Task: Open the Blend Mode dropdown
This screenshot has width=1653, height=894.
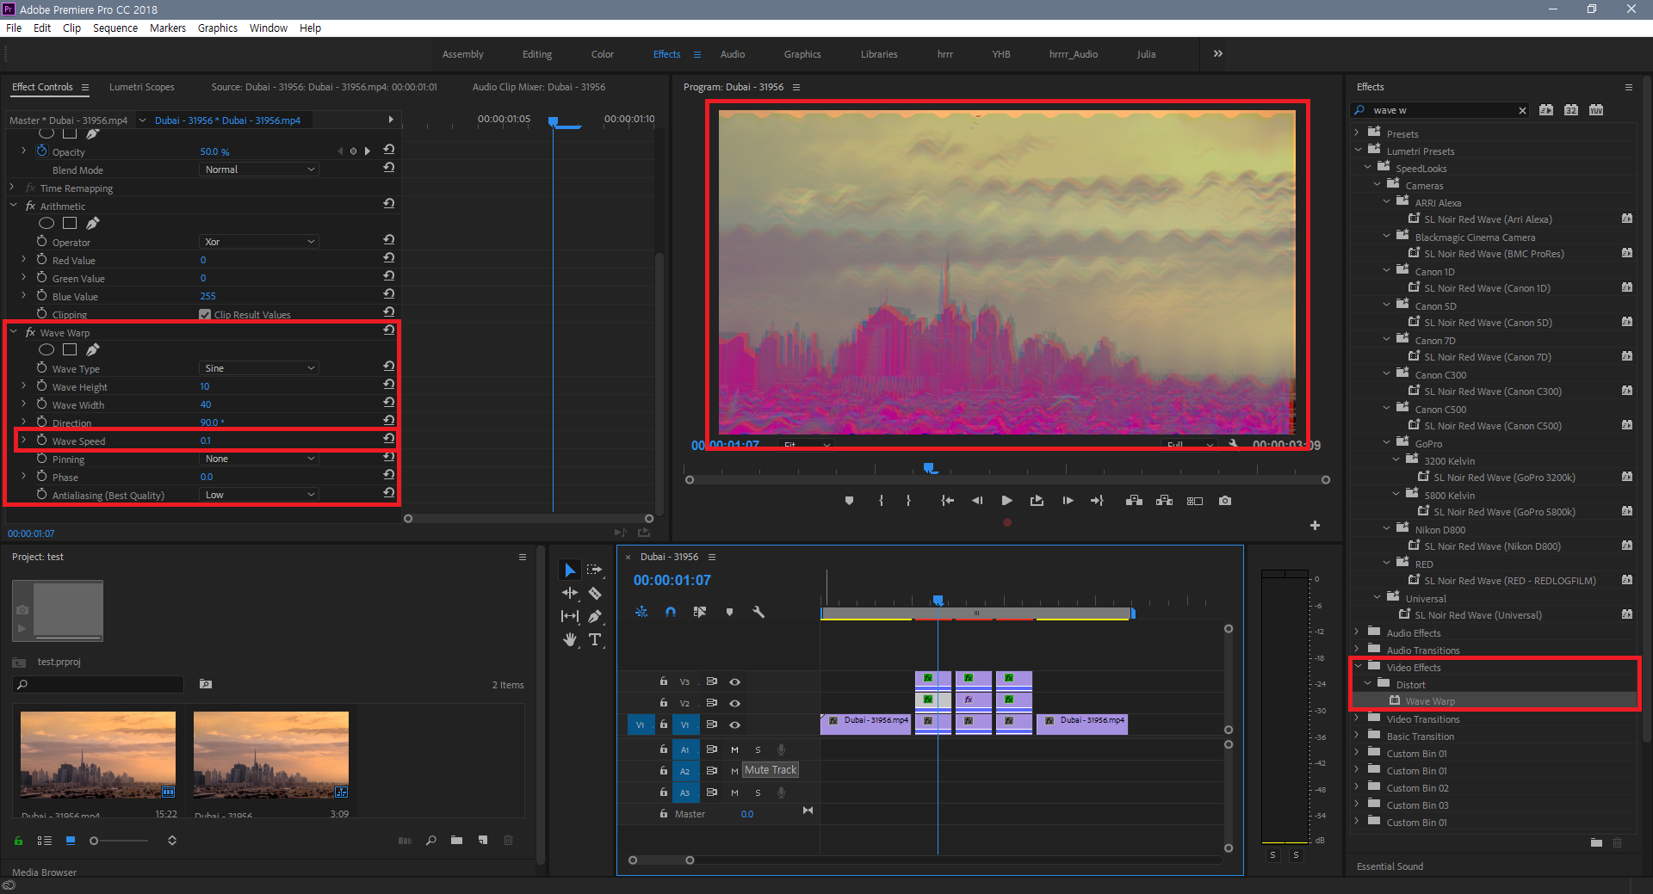Action: [x=259, y=170]
